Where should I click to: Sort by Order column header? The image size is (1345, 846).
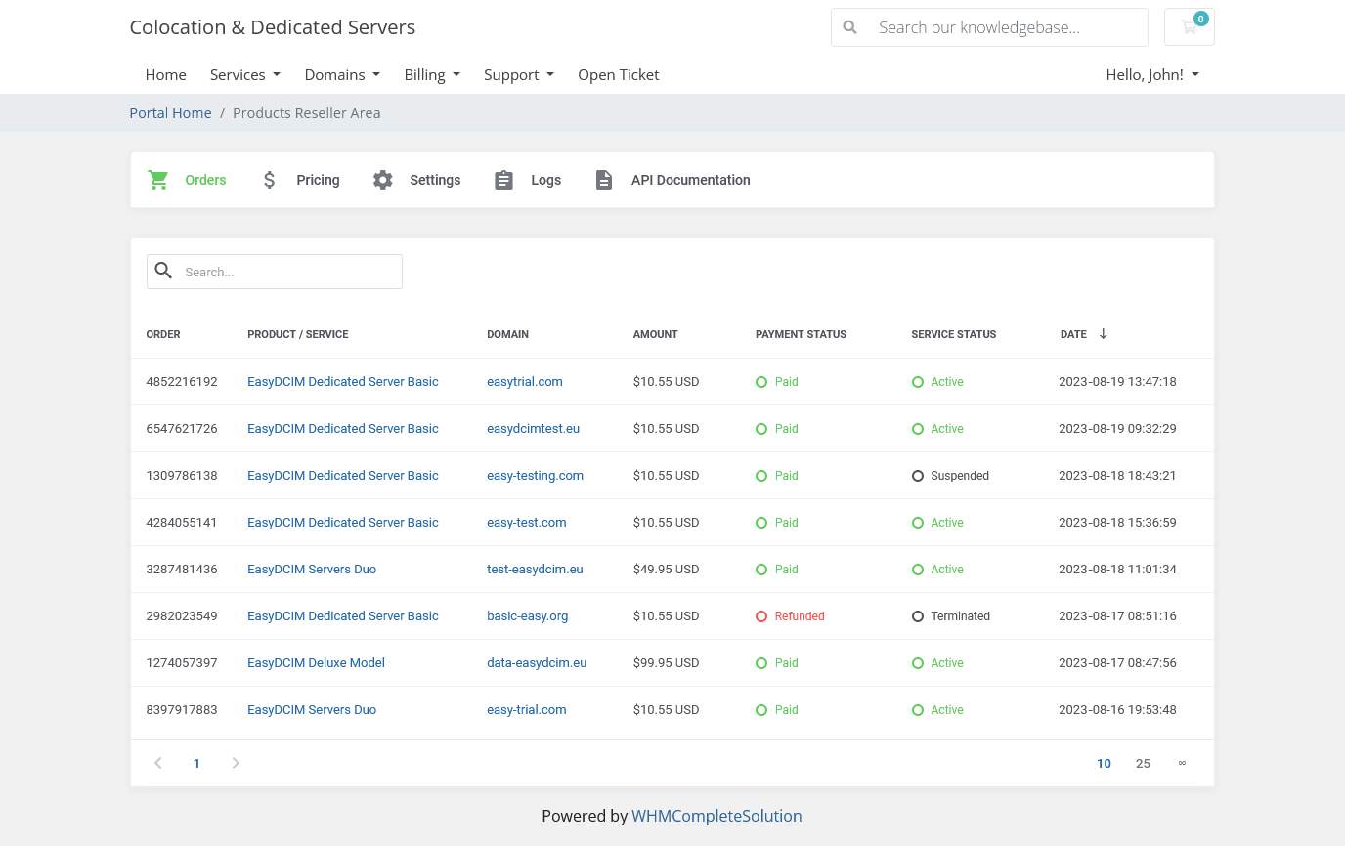[163, 334]
